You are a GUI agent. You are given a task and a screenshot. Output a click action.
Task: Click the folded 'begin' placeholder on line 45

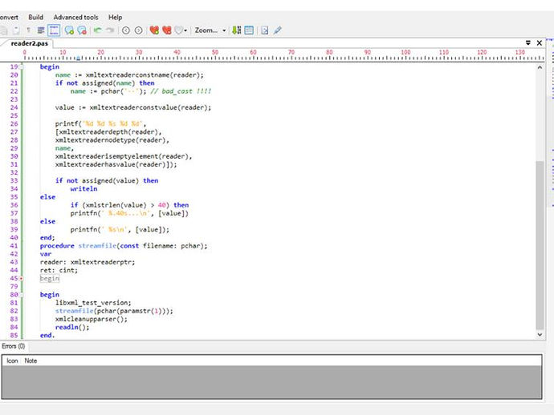pyautogui.click(x=50, y=279)
